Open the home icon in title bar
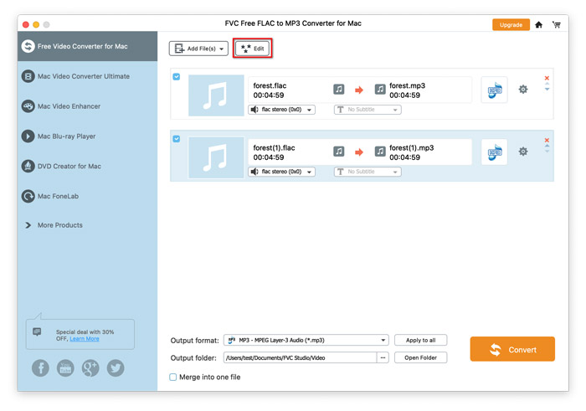586x411 pixels. 538,24
